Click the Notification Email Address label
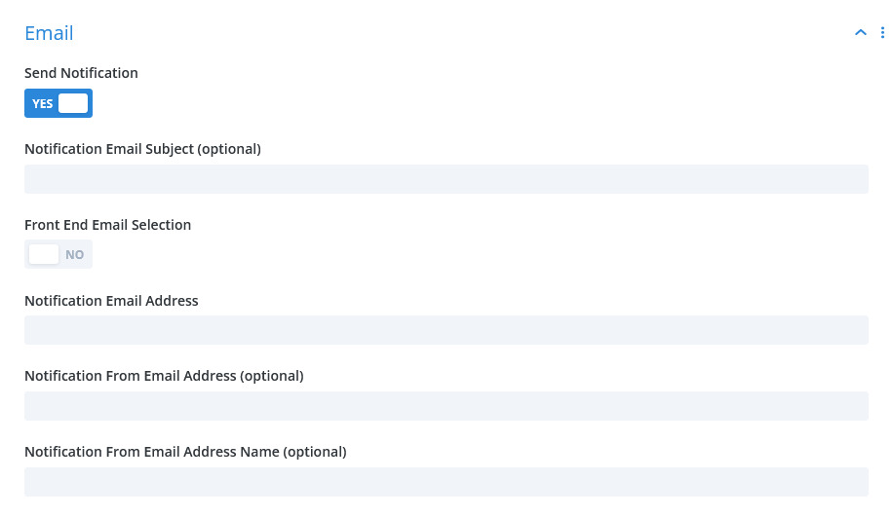Viewport: 893px width, 518px height. pos(111,300)
